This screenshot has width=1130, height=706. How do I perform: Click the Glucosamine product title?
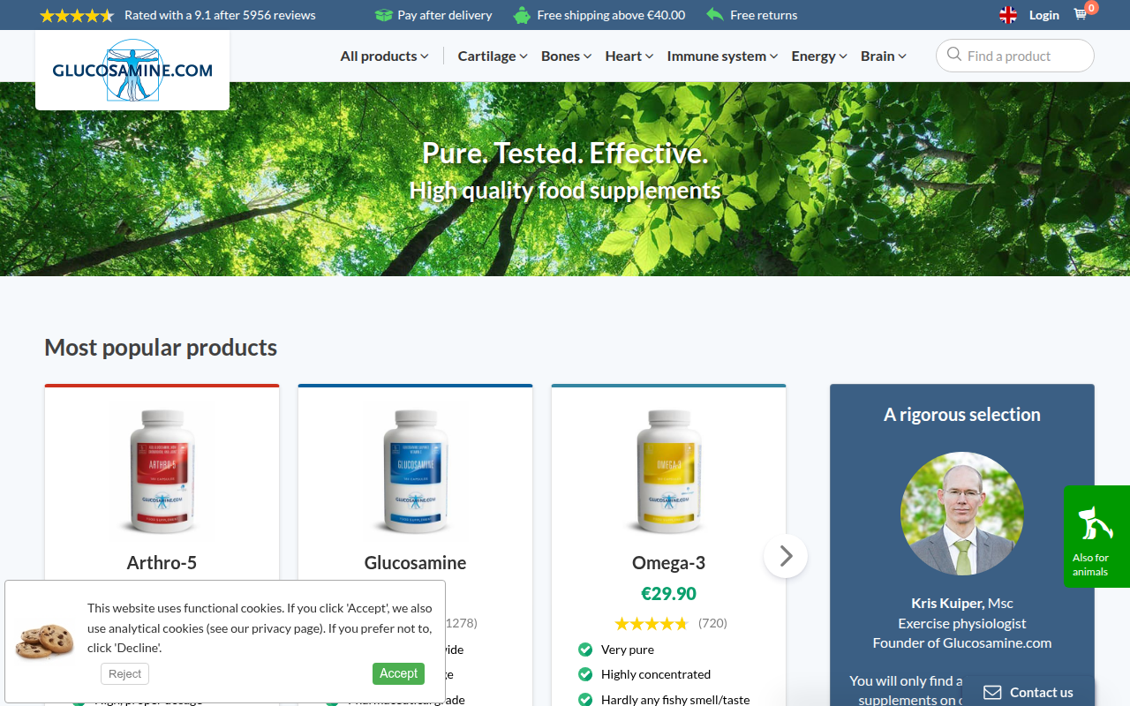(x=415, y=563)
